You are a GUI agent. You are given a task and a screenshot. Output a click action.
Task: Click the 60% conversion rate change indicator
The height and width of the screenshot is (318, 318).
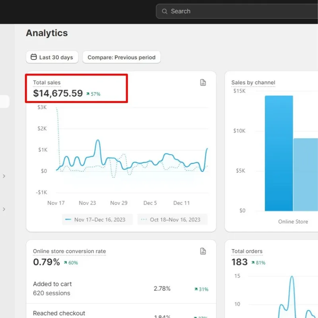click(x=71, y=263)
